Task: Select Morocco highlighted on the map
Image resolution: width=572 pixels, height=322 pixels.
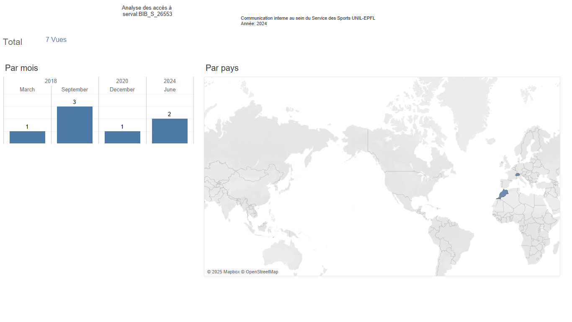Action: [503, 194]
